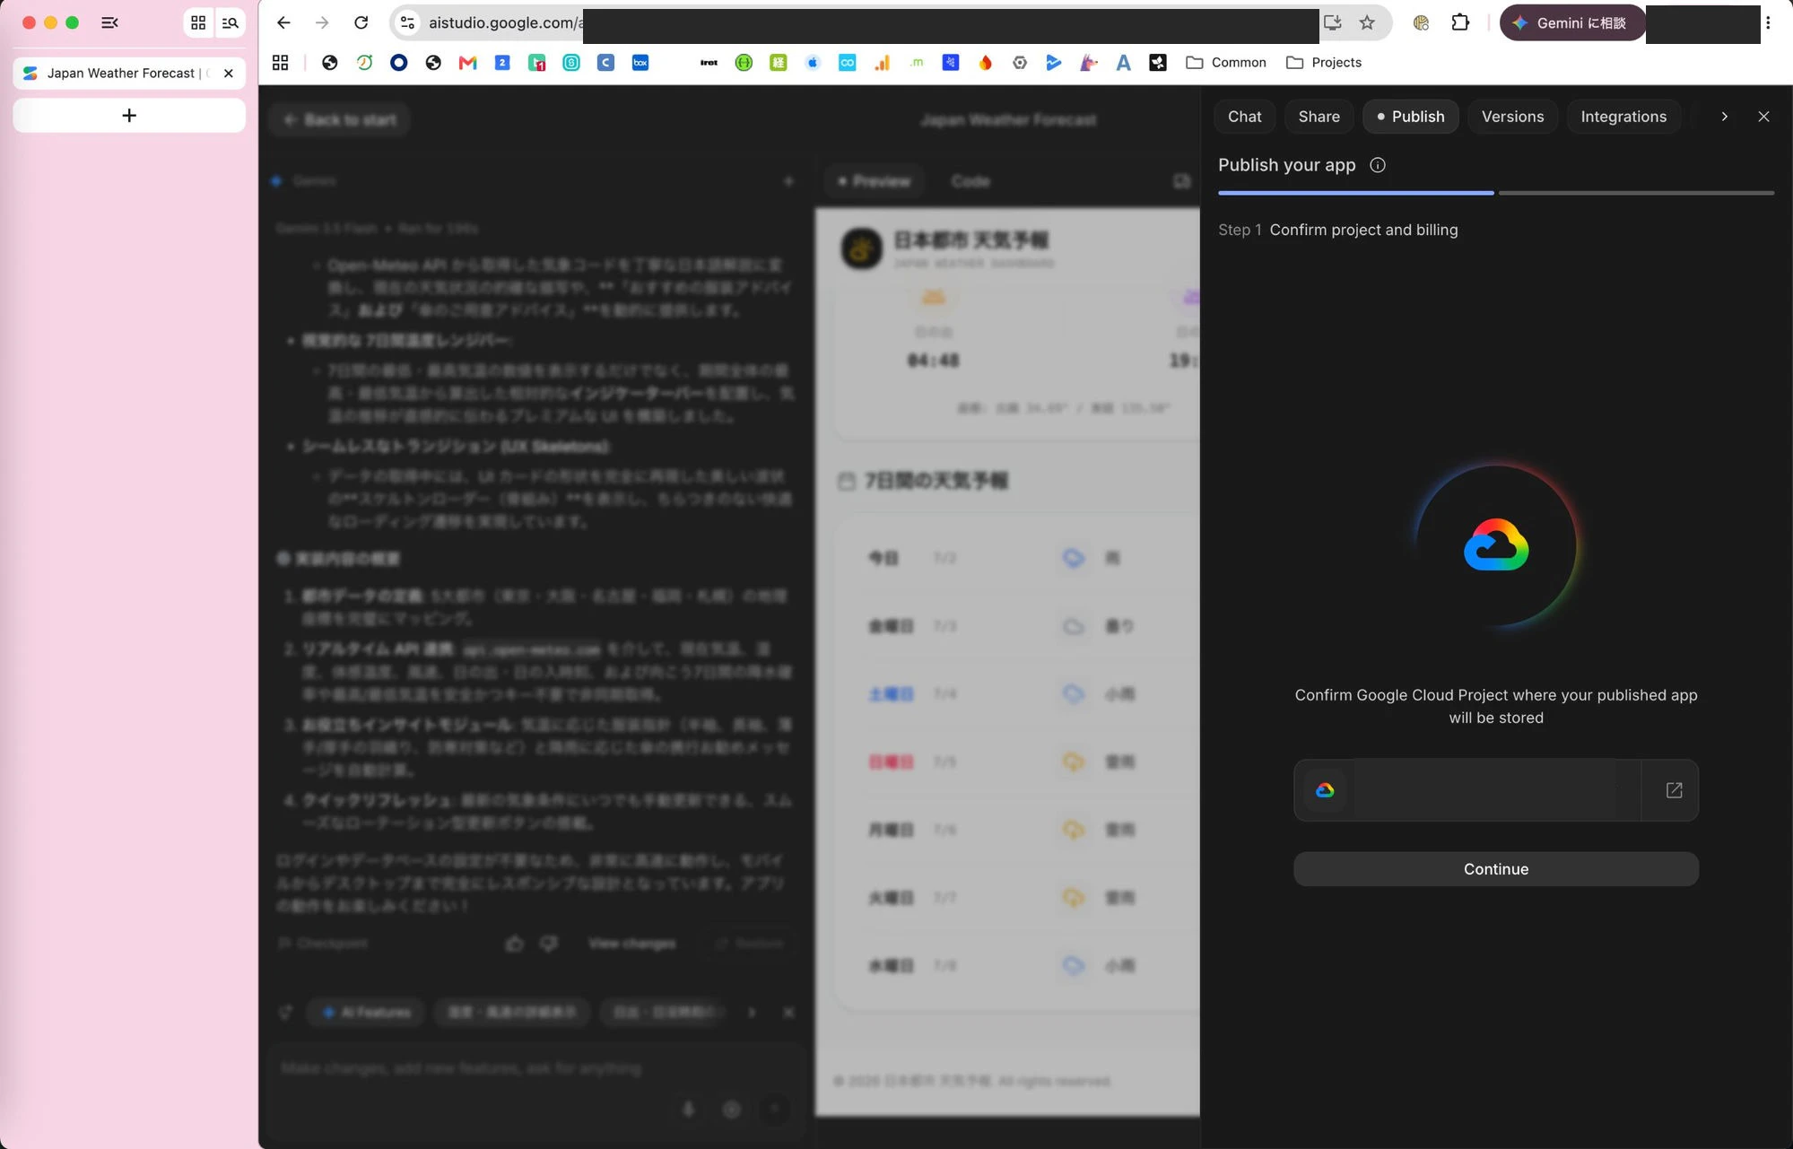
Task: Select the Publish tab
Action: tap(1410, 117)
